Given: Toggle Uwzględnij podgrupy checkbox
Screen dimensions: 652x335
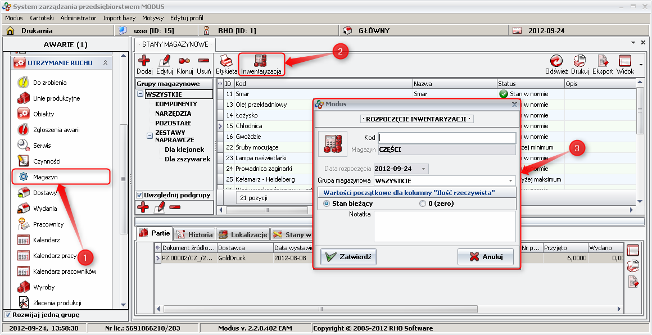Looking at the screenshot, I should (x=140, y=195).
